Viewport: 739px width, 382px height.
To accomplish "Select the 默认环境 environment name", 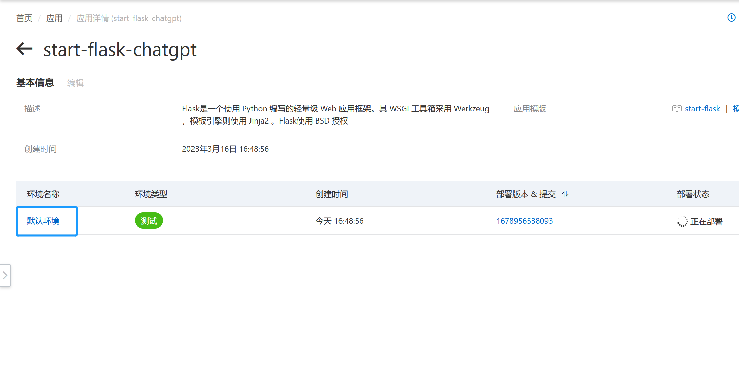I will [43, 221].
